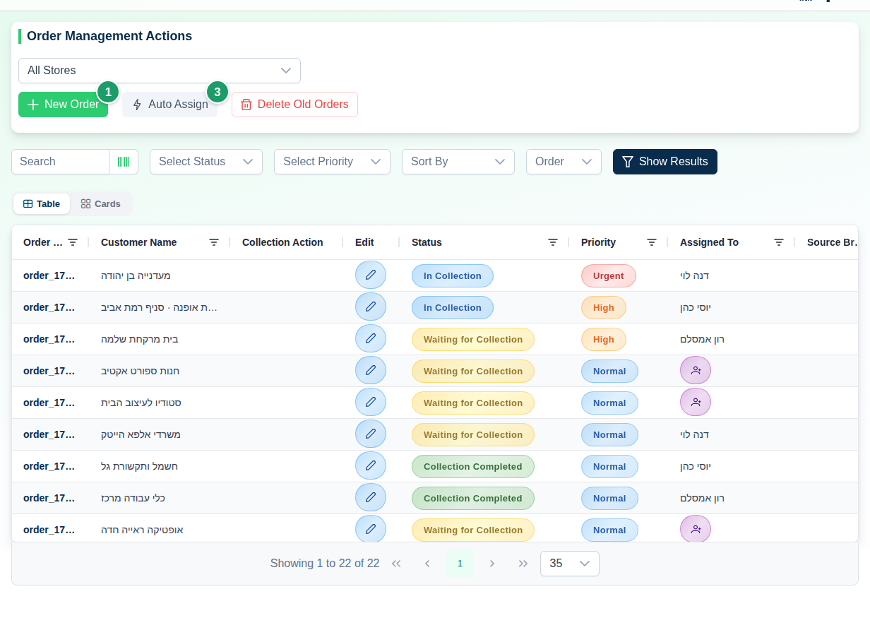Click assignee יוסי כהן for חשמל ותקשורת גל

tap(696, 466)
